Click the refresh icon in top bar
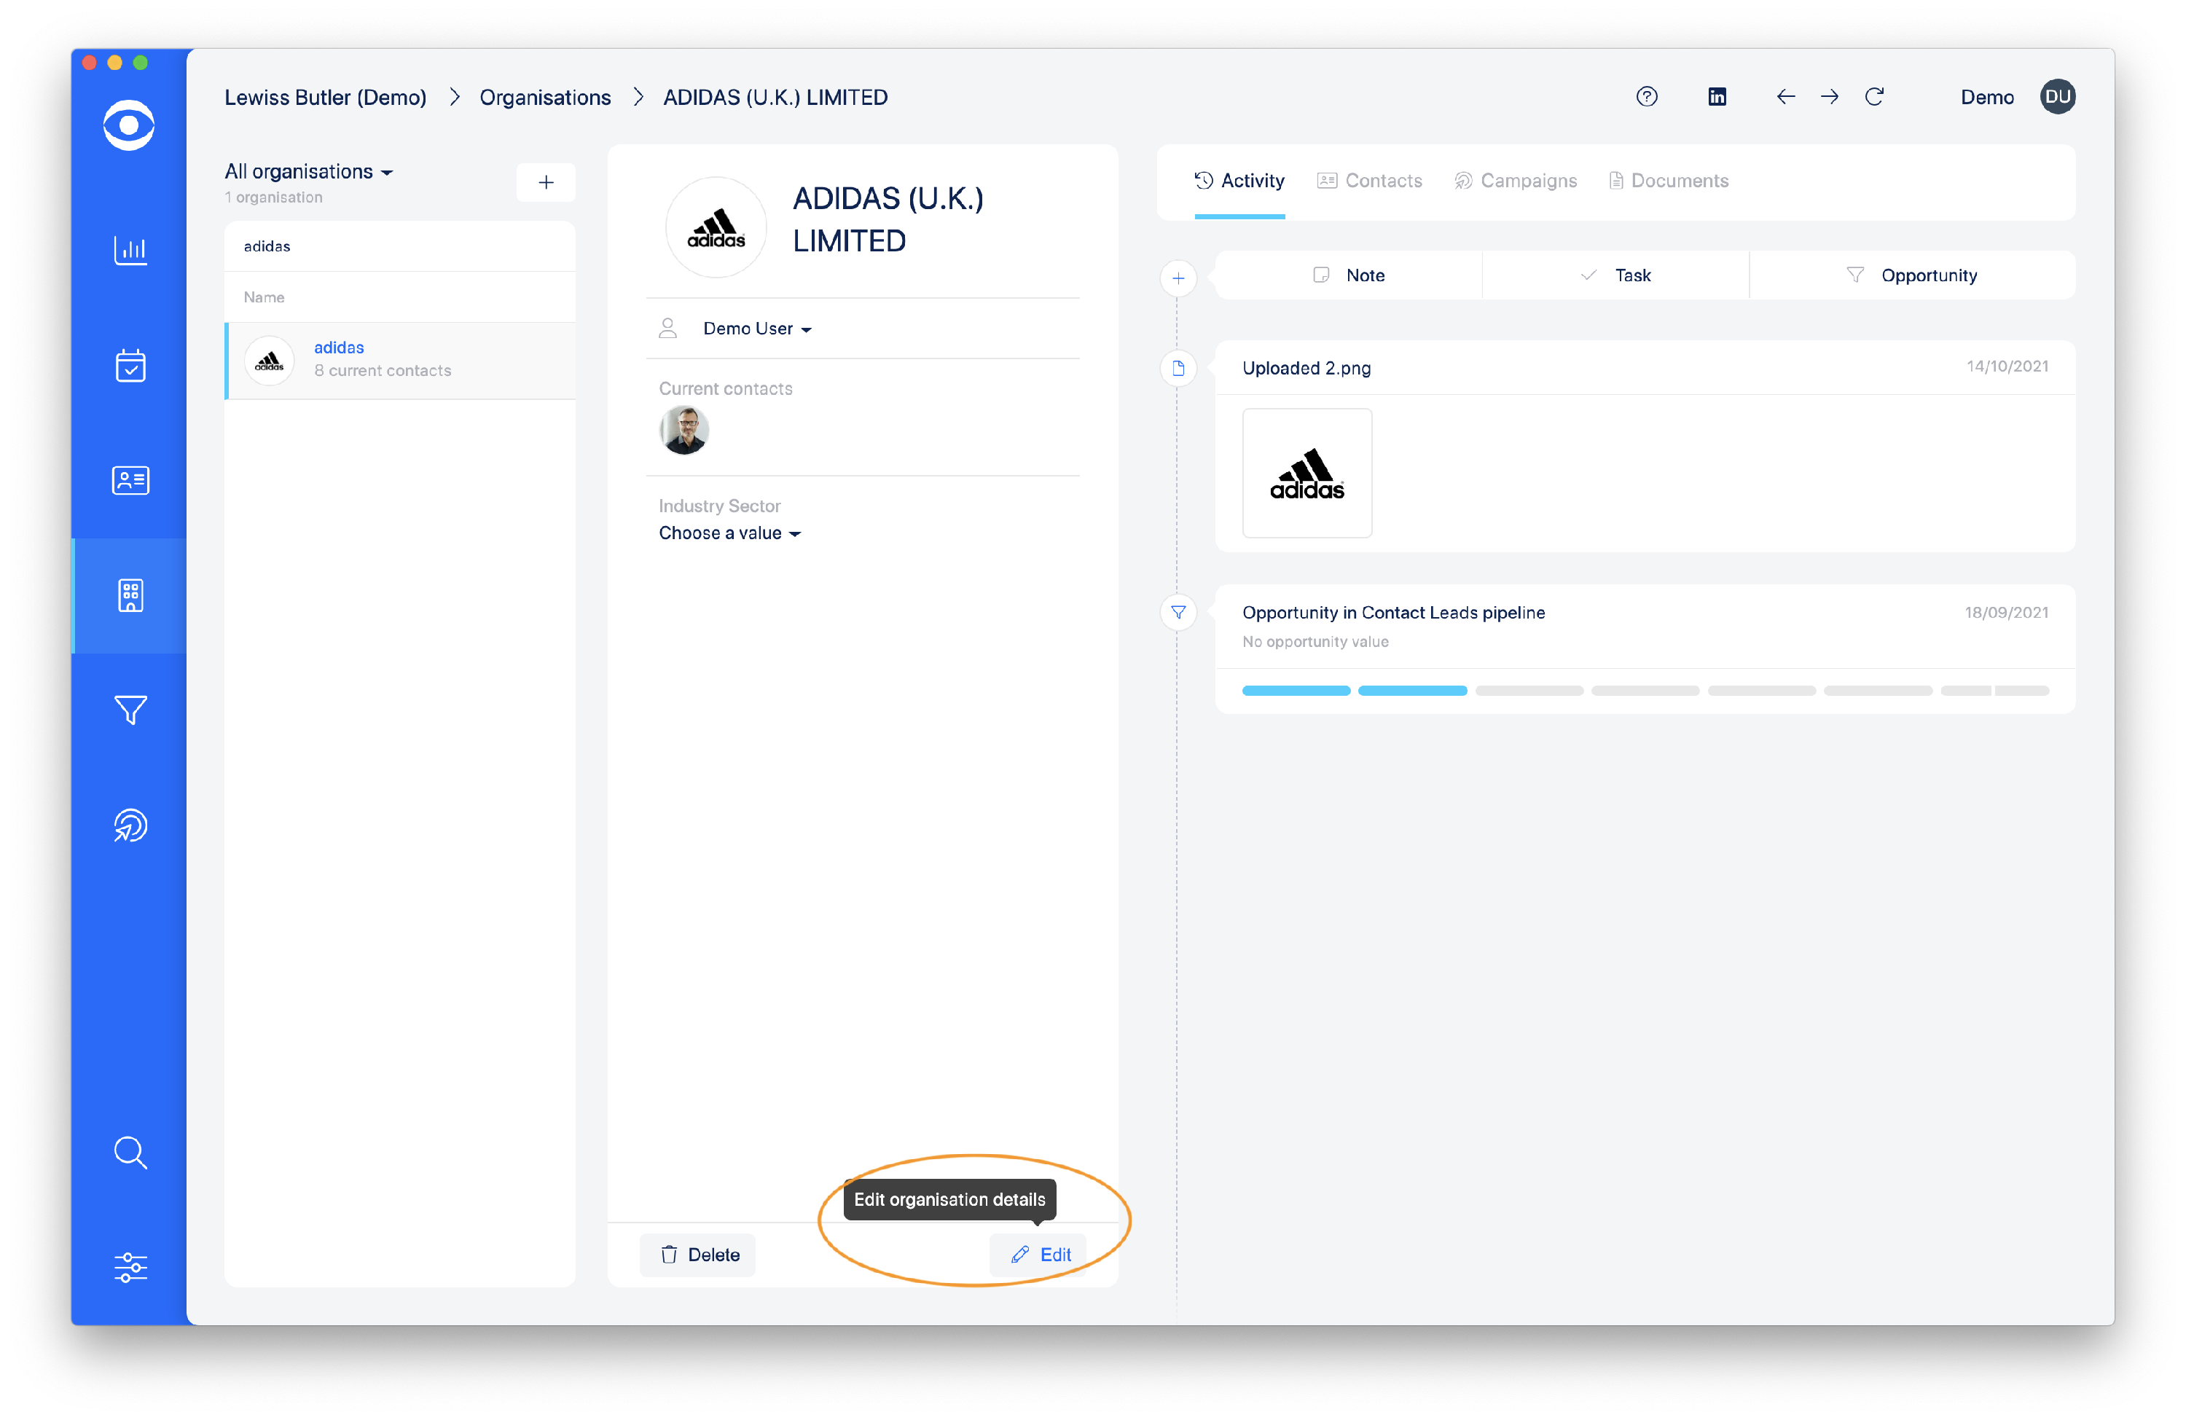Image resolution: width=2186 pixels, height=1420 pixels. tap(1875, 96)
